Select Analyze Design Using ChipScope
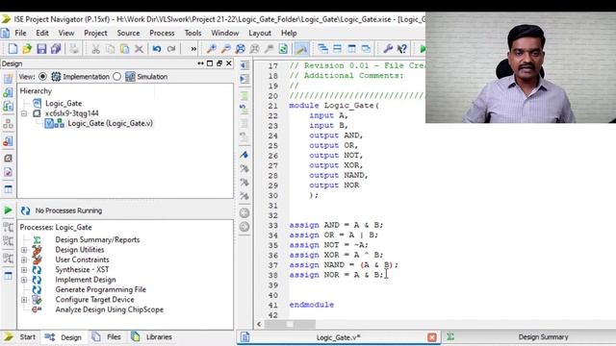 pyautogui.click(x=109, y=309)
